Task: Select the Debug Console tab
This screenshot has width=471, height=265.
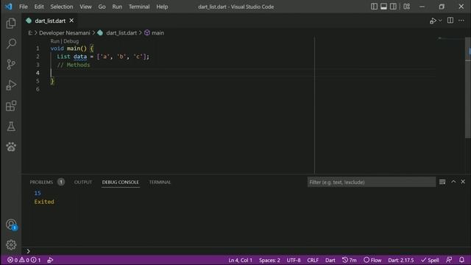Action: click(121, 182)
